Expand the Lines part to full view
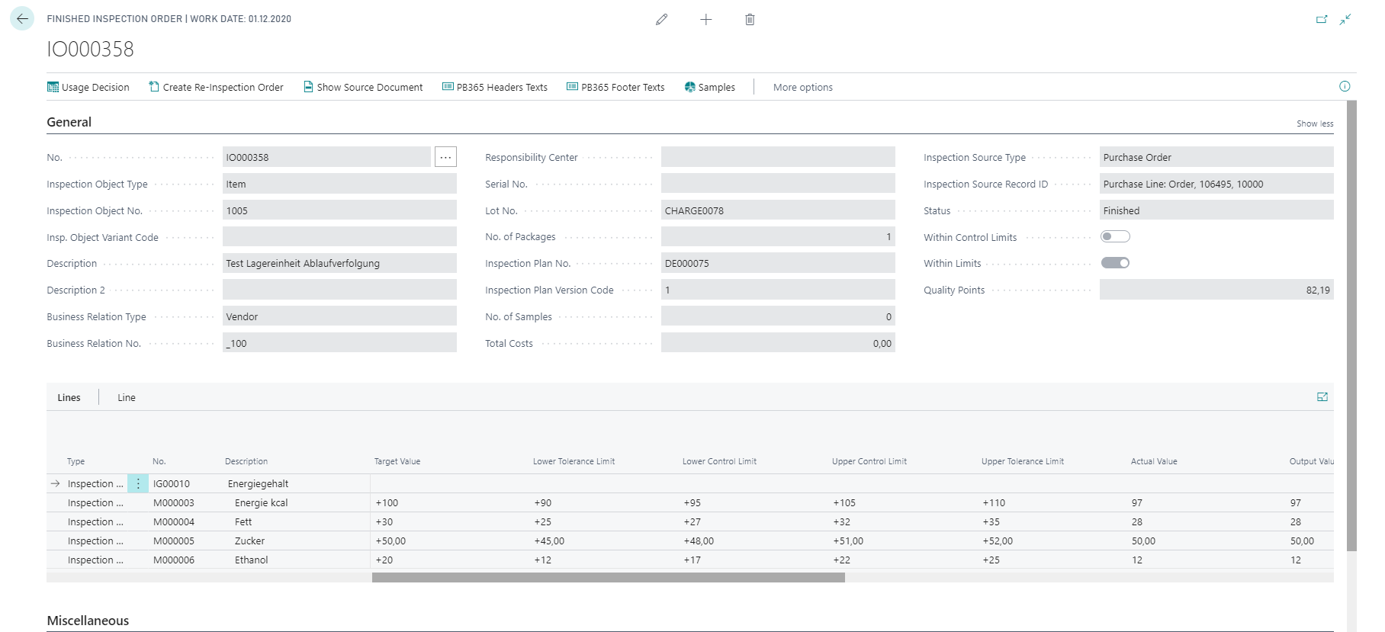Viewport: 1385px width, 632px height. point(1322,396)
